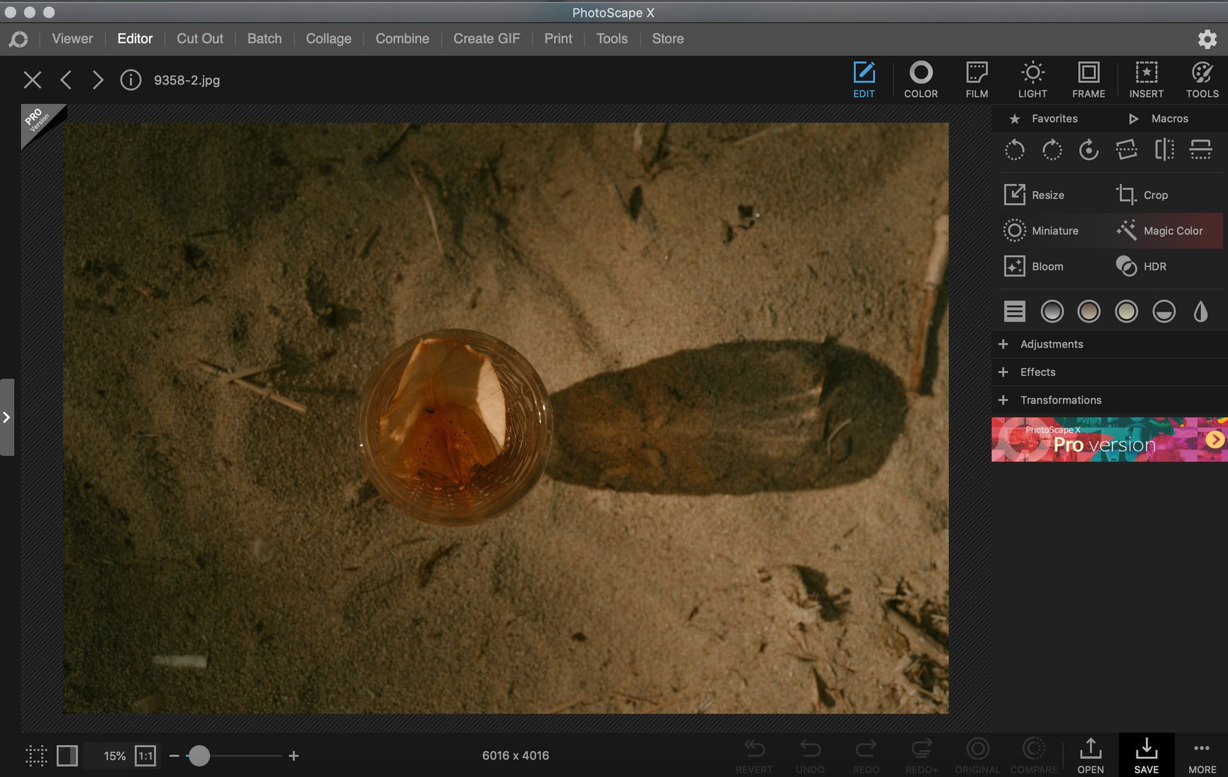Open the Pro version banner
This screenshot has height=777, width=1228.
pos(1109,440)
